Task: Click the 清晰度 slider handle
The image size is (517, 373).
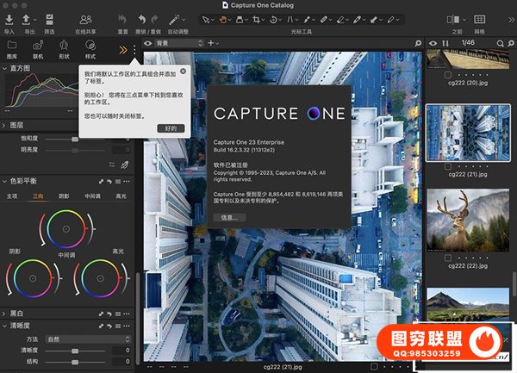Action: point(75,351)
